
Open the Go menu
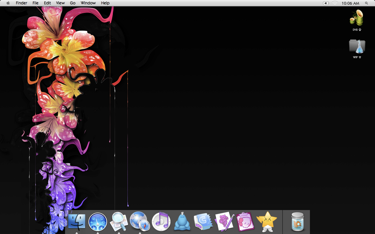click(x=73, y=3)
